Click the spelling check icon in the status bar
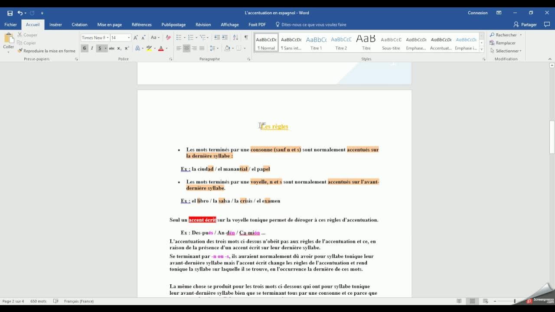This screenshot has width=555, height=312. pos(55,301)
